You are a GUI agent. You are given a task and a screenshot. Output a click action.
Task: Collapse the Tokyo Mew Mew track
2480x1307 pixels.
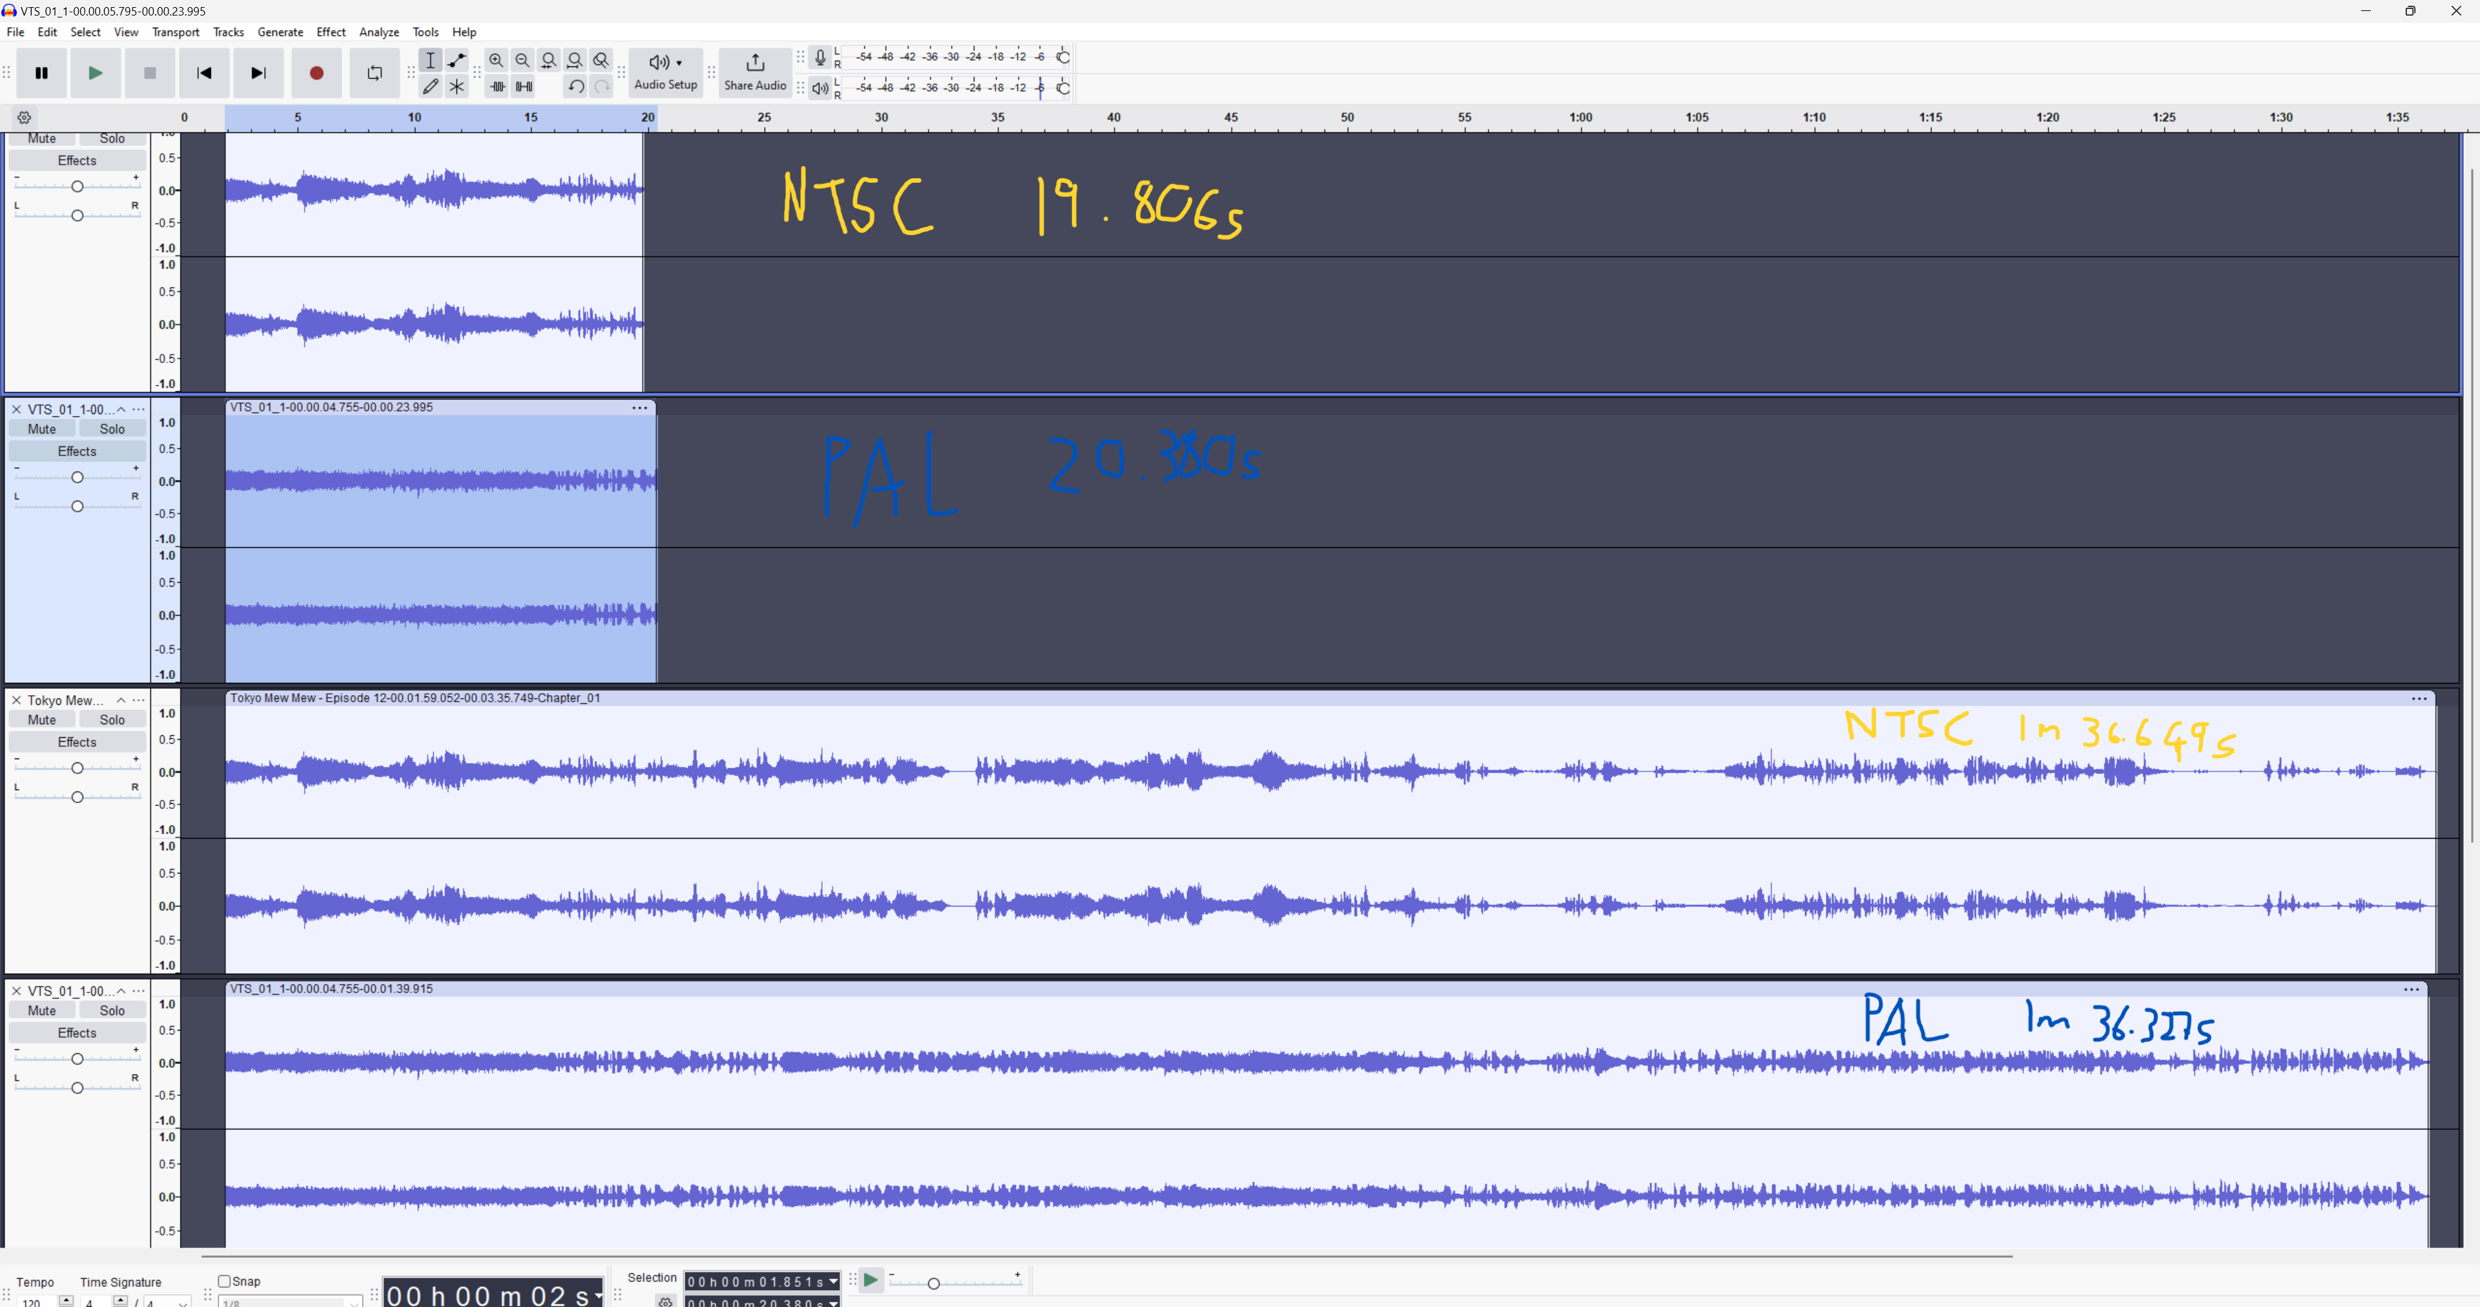click(x=121, y=700)
